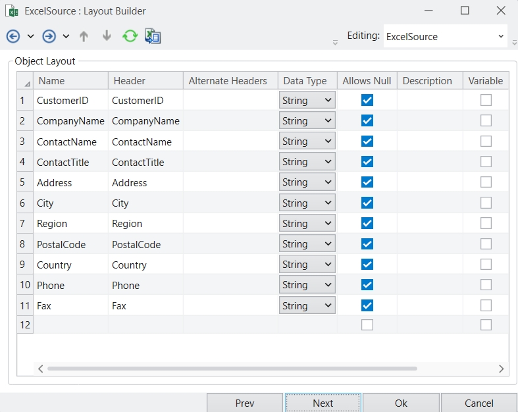Screen dimensions: 518x412
Task: Click the green refresh layout icon
Action: tap(130, 36)
